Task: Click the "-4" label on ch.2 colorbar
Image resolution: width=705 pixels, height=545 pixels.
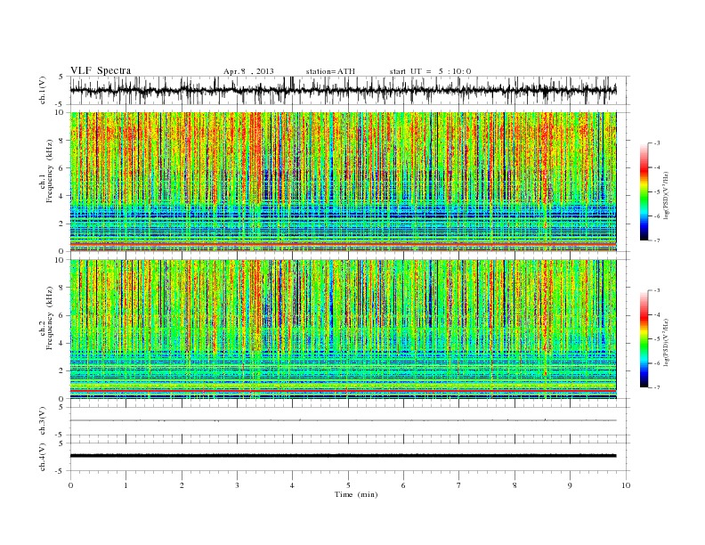Action: click(x=657, y=314)
